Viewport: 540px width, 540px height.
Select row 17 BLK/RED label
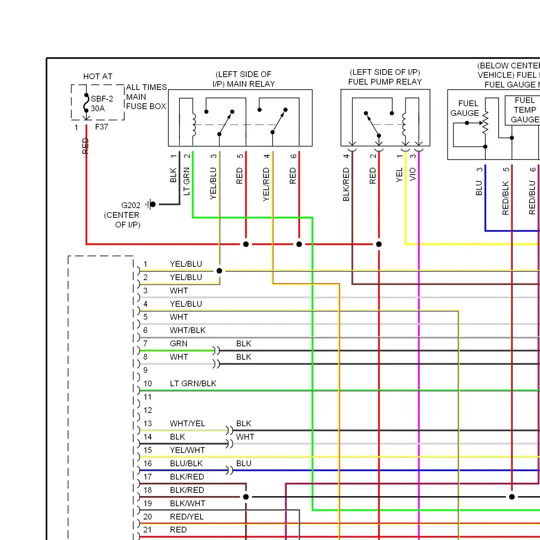coord(187,477)
